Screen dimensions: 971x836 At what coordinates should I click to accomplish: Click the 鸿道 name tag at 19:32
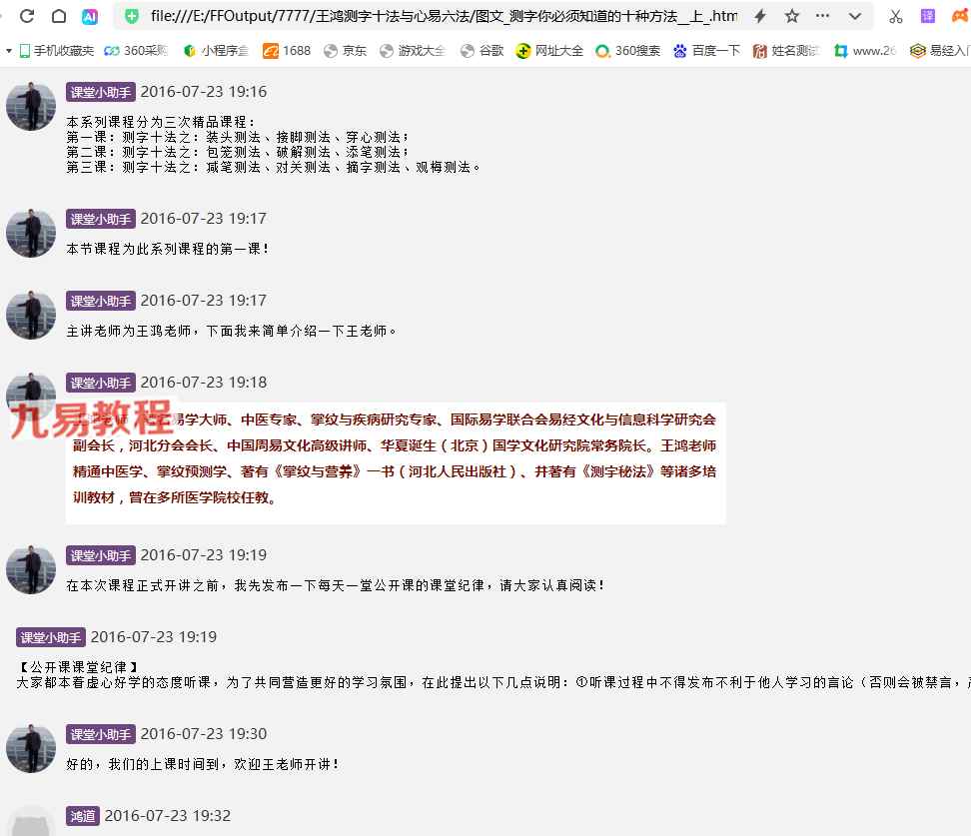(83, 816)
